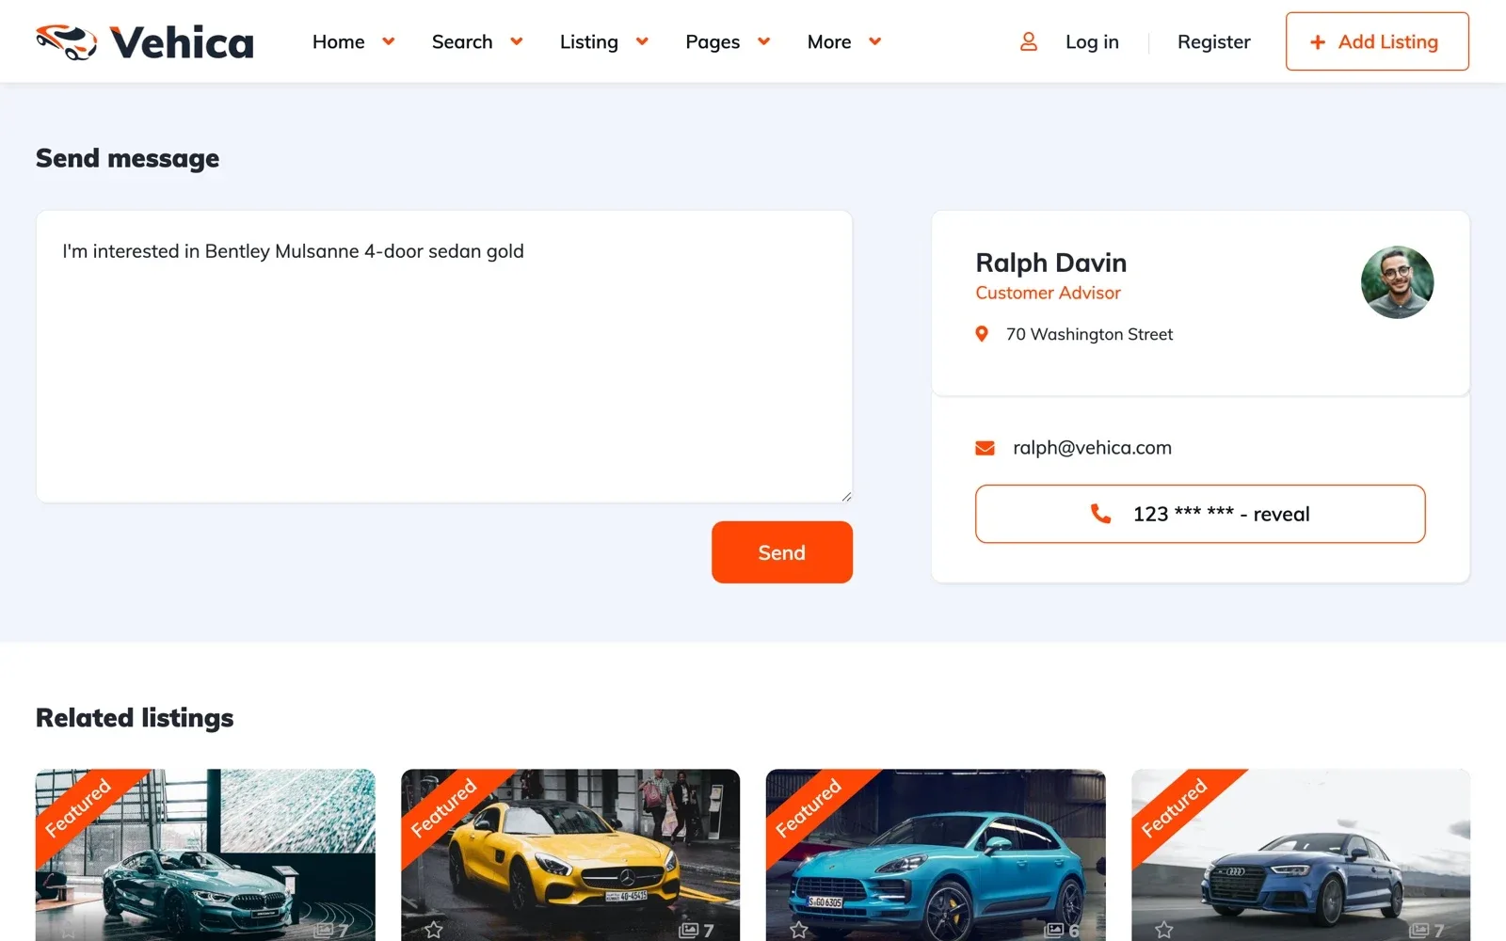Favorite the blue Porsche listing with star icon
The height and width of the screenshot is (941, 1506).
[798, 930]
